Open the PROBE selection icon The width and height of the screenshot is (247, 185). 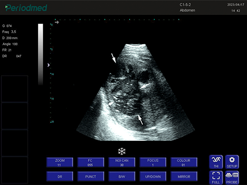(232, 177)
